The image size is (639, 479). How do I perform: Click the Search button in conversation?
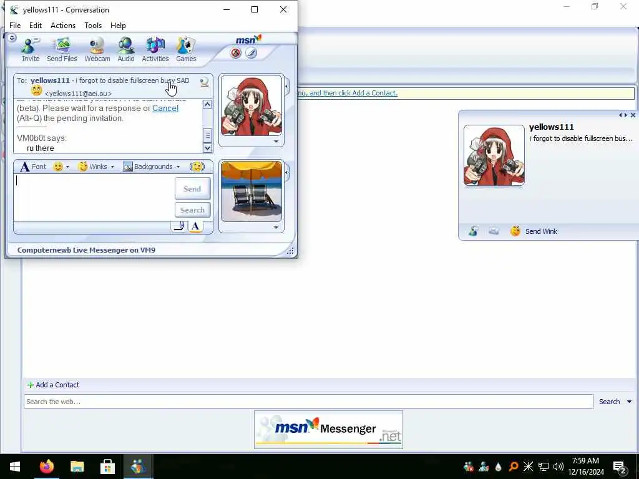coord(192,210)
